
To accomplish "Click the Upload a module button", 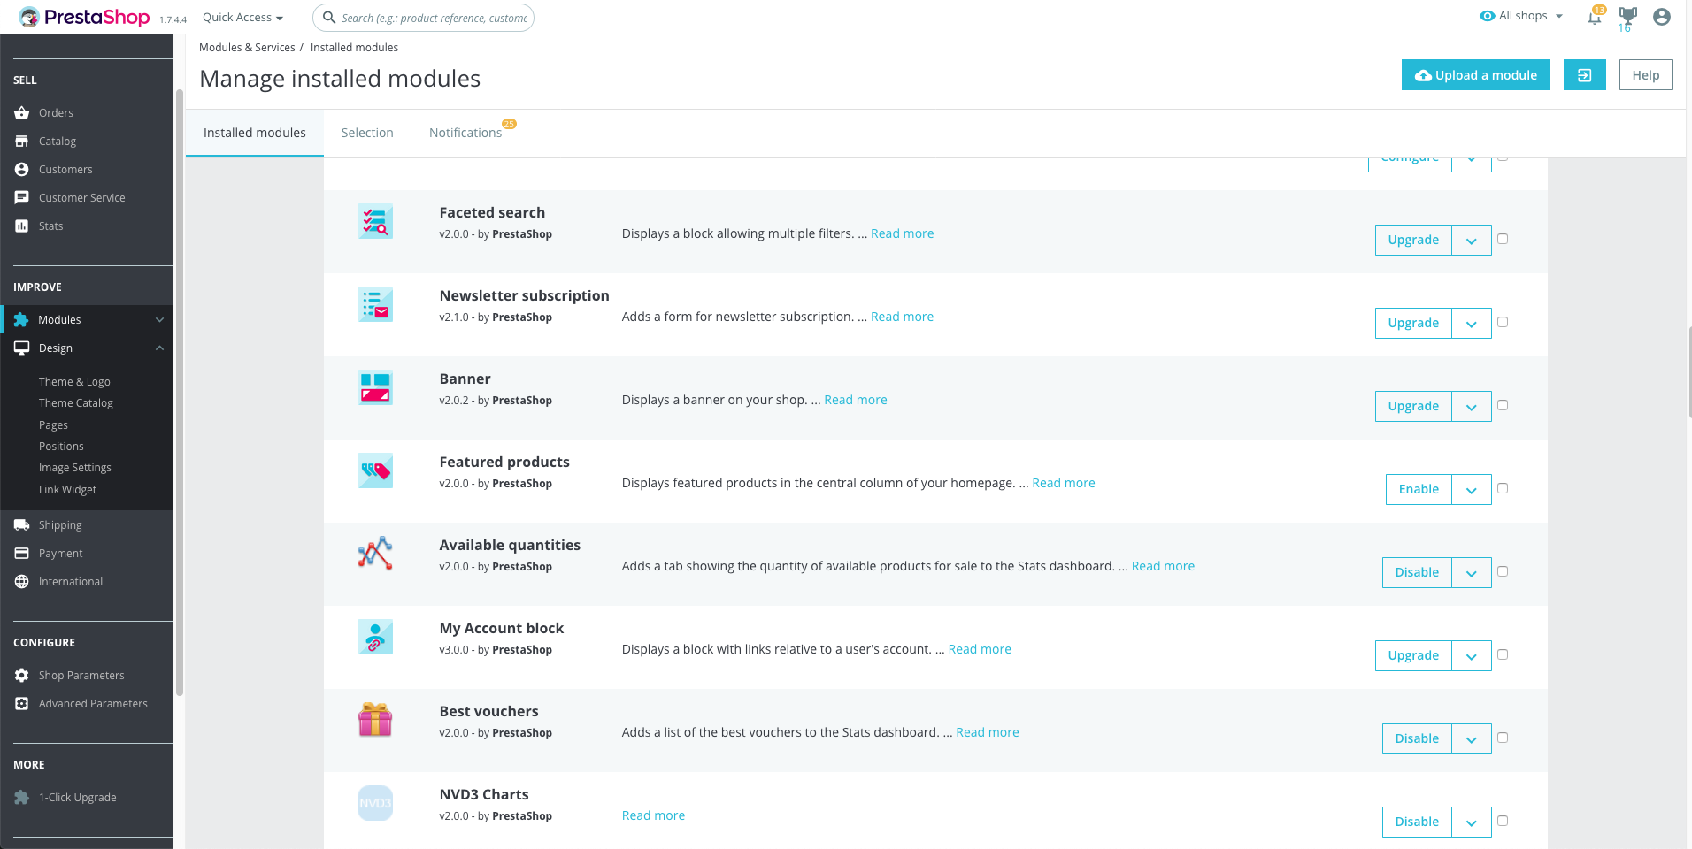I will [x=1475, y=75].
